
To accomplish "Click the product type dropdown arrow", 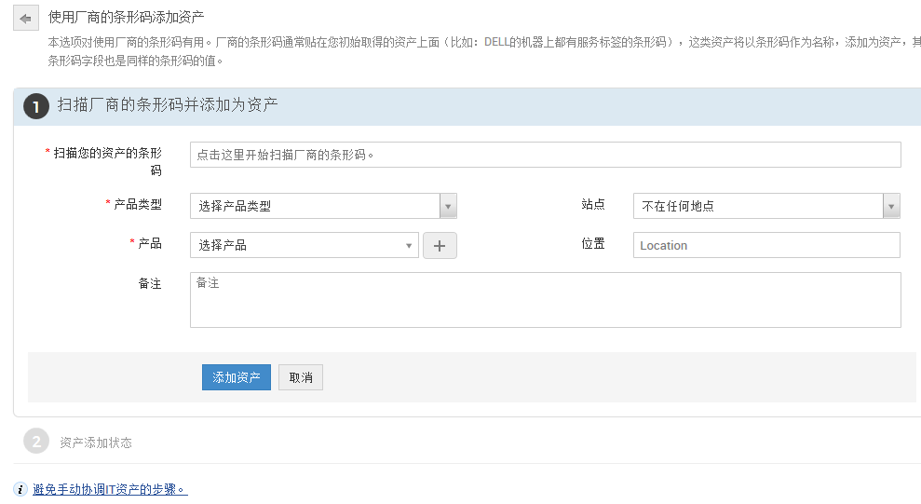I will [448, 206].
